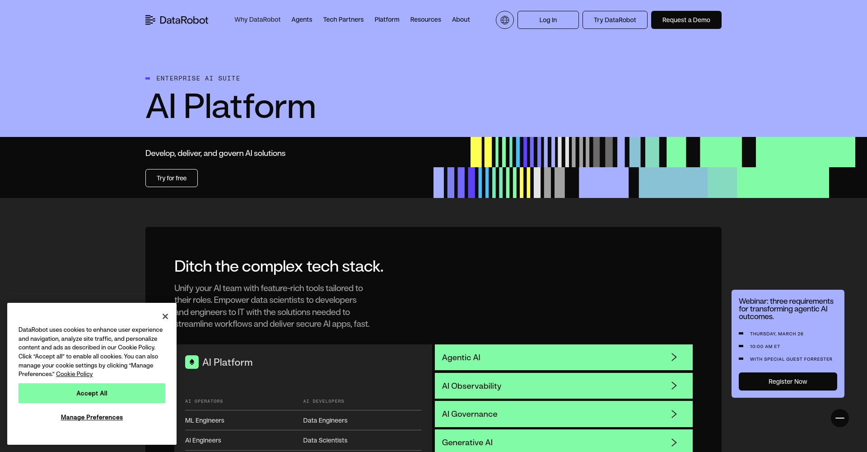Open the Why DataRobot menu
867x452 pixels.
pos(257,19)
